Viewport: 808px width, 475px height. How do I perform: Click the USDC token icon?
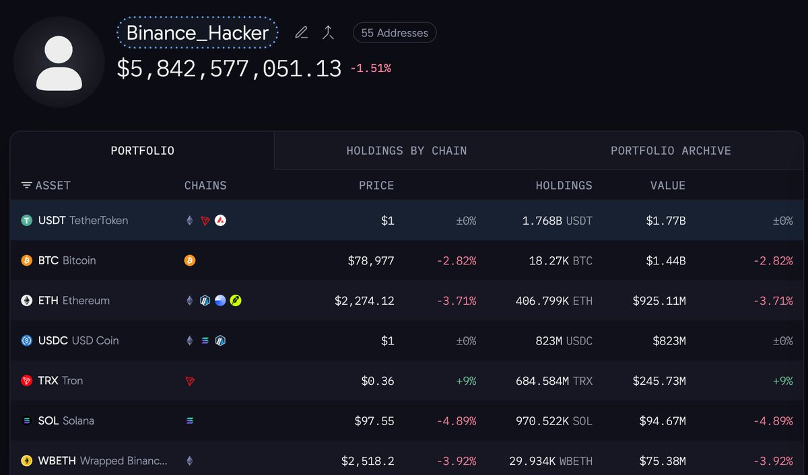tap(27, 340)
